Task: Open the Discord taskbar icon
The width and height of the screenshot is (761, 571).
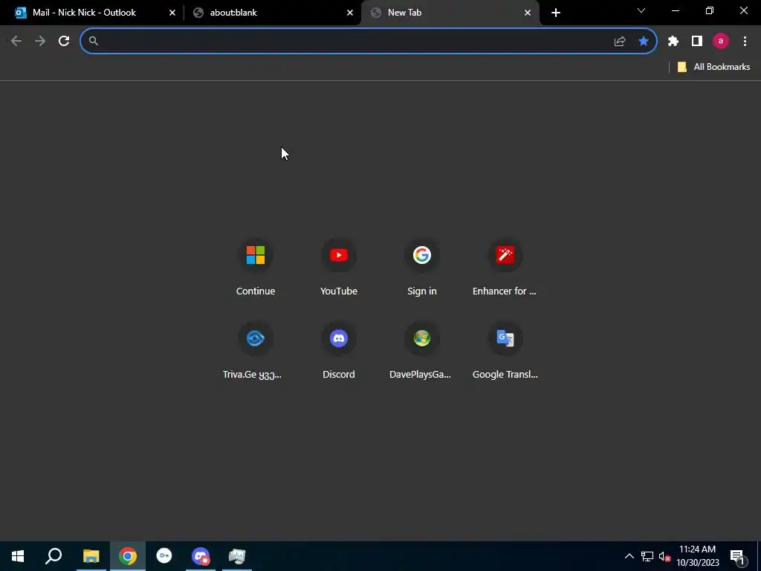Action: [201, 556]
